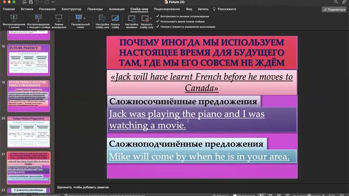Start slideshow from beginning (Воспроизведение с начала)
This screenshot has height=196, width=349.
[x=14, y=21]
